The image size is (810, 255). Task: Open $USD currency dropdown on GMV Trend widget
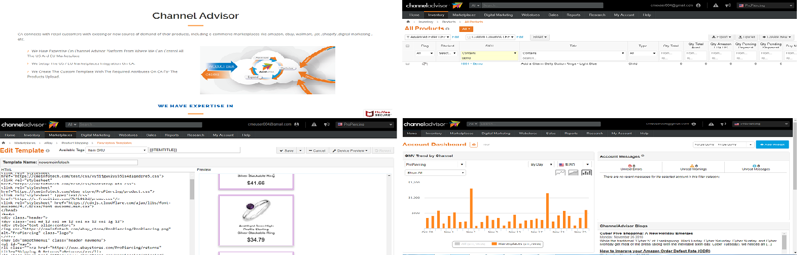pyautogui.click(x=574, y=165)
